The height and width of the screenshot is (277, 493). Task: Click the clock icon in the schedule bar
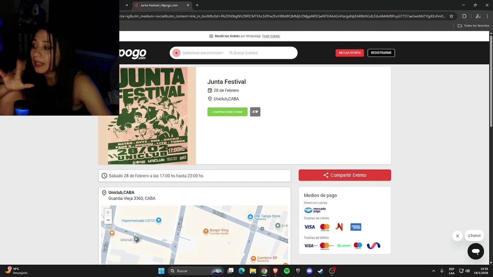click(x=104, y=176)
